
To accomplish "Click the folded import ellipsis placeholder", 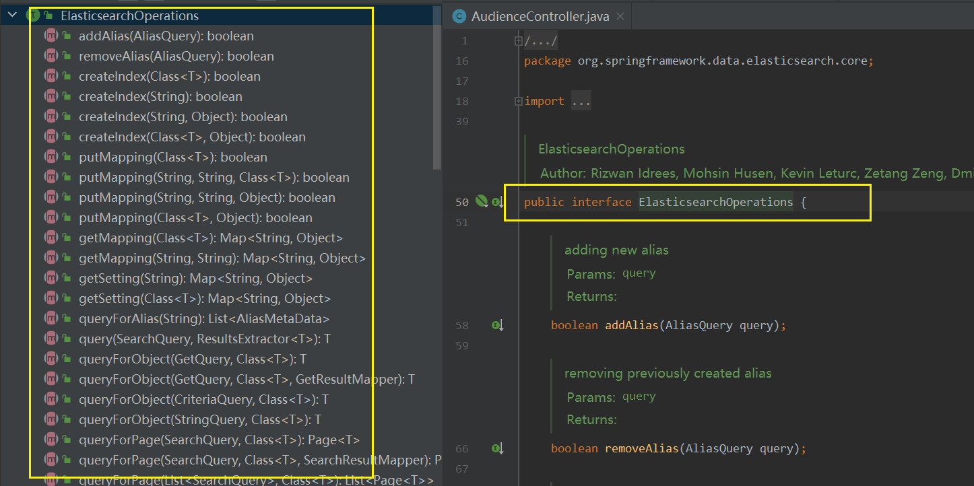I will click(581, 102).
